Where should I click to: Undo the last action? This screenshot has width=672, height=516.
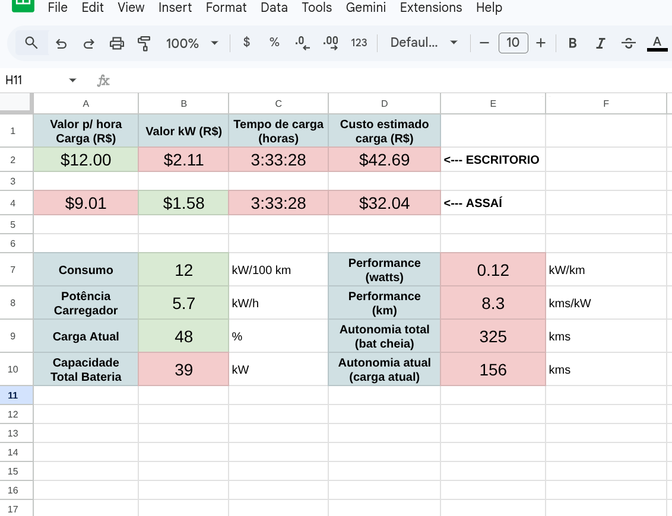[x=61, y=43]
